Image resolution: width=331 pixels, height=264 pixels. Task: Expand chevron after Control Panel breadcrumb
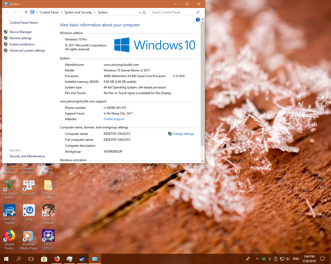pos(62,12)
